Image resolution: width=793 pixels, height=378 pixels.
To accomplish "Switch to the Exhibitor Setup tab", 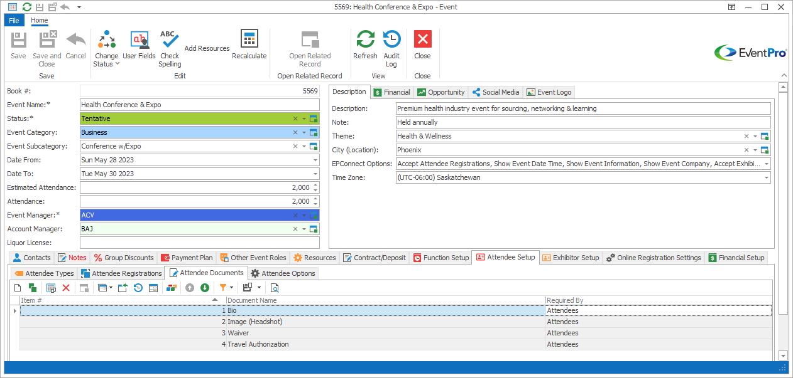I will [x=571, y=258].
